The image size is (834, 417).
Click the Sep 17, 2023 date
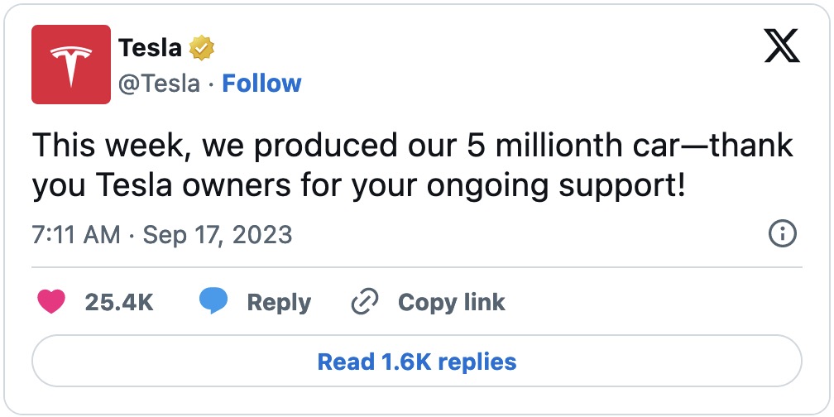tap(218, 234)
